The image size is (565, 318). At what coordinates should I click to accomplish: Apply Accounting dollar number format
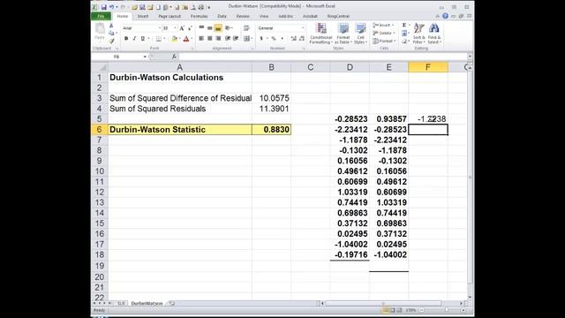(x=261, y=39)
